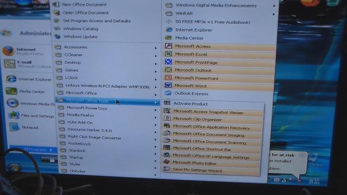Select Microsoft Office Tools menu folder

coord(107,101)
